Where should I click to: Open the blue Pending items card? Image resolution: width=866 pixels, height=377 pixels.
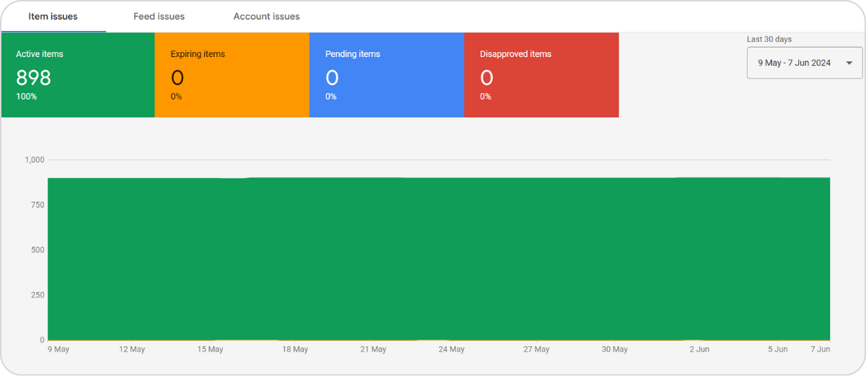tap(386, 75)
